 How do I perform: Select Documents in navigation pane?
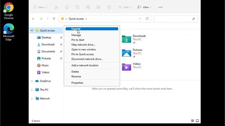tap(48, 51)
